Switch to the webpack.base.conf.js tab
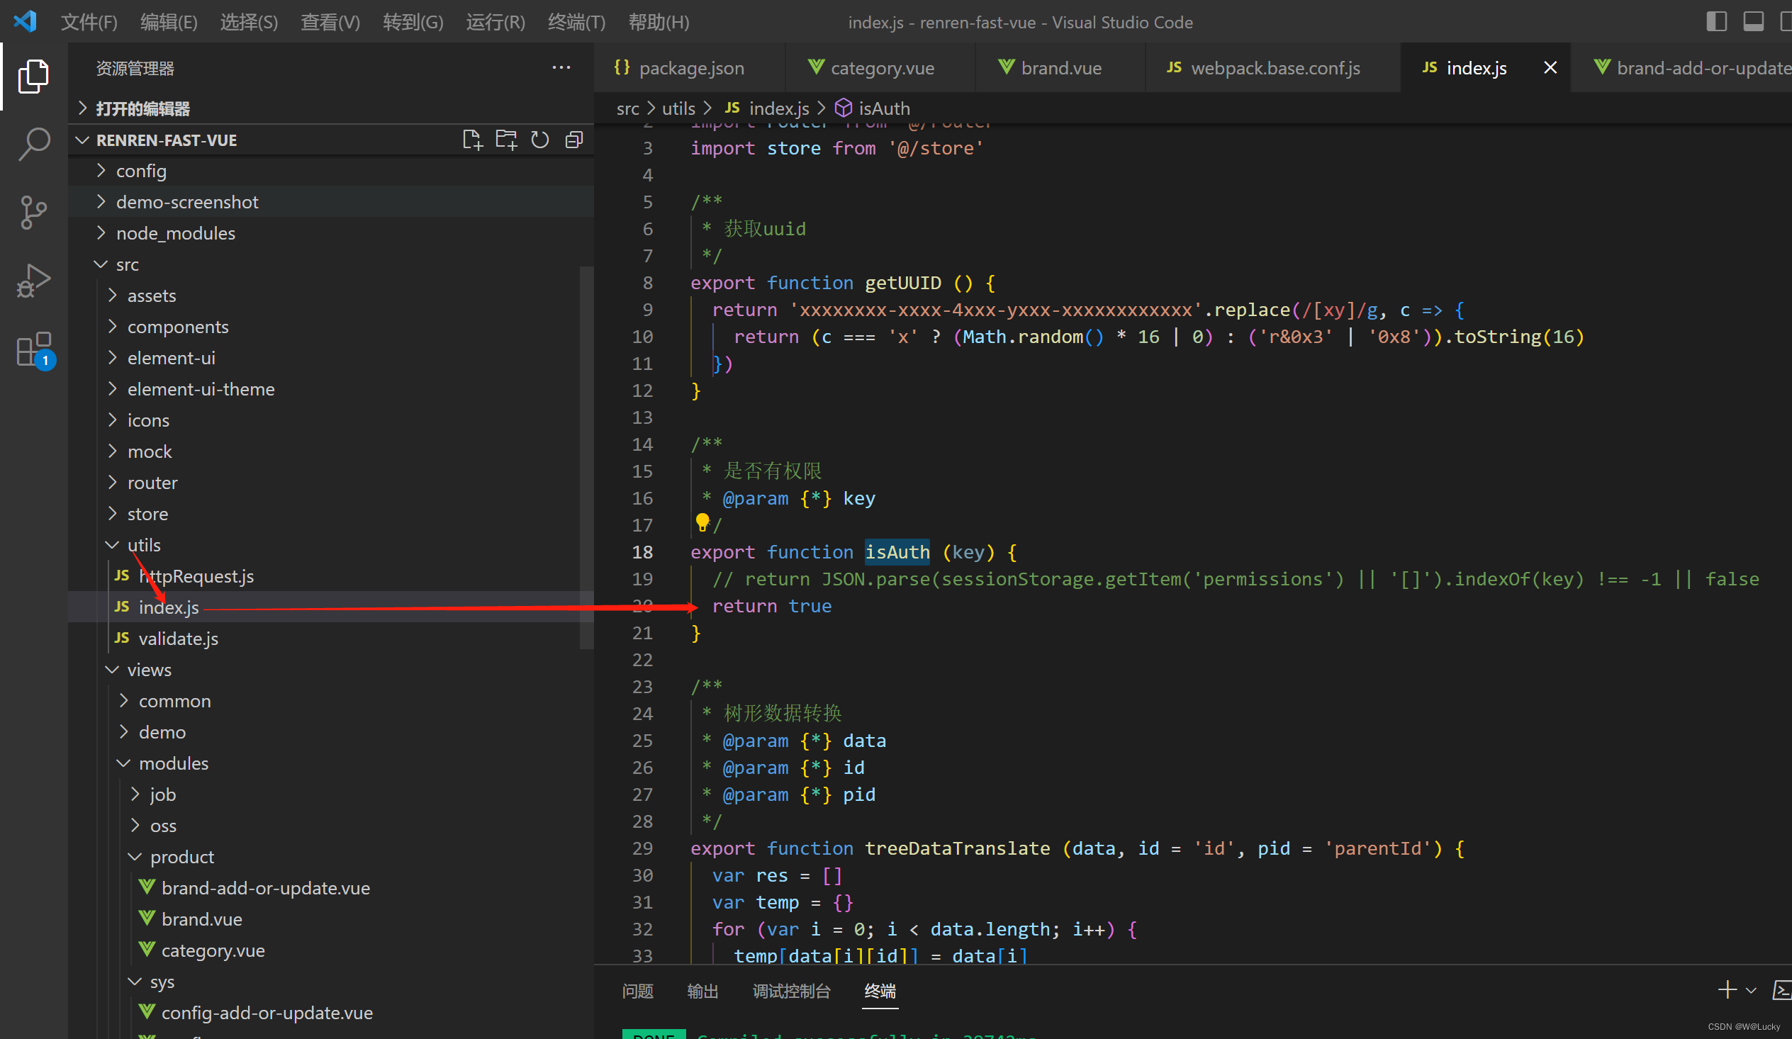This screenshot has width=1792, height=1039. (x=1275, y=68)
